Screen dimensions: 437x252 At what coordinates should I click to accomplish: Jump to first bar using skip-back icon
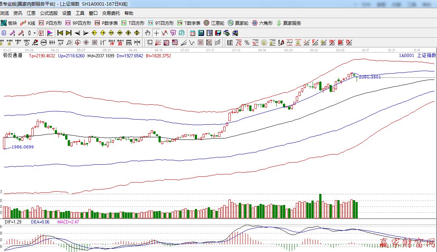(60, 33)
